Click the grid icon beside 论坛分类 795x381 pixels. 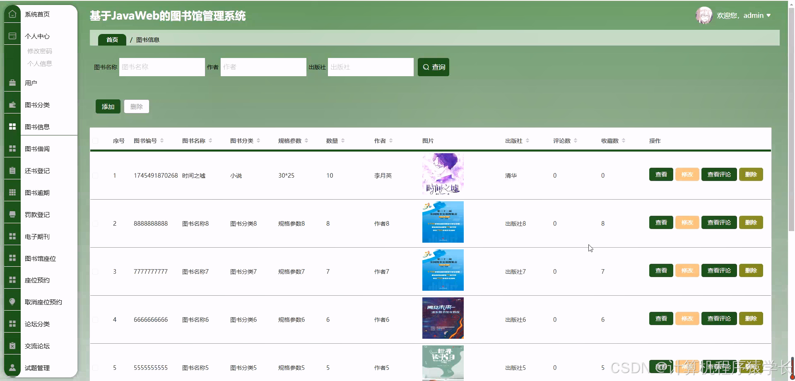point(12,324)
